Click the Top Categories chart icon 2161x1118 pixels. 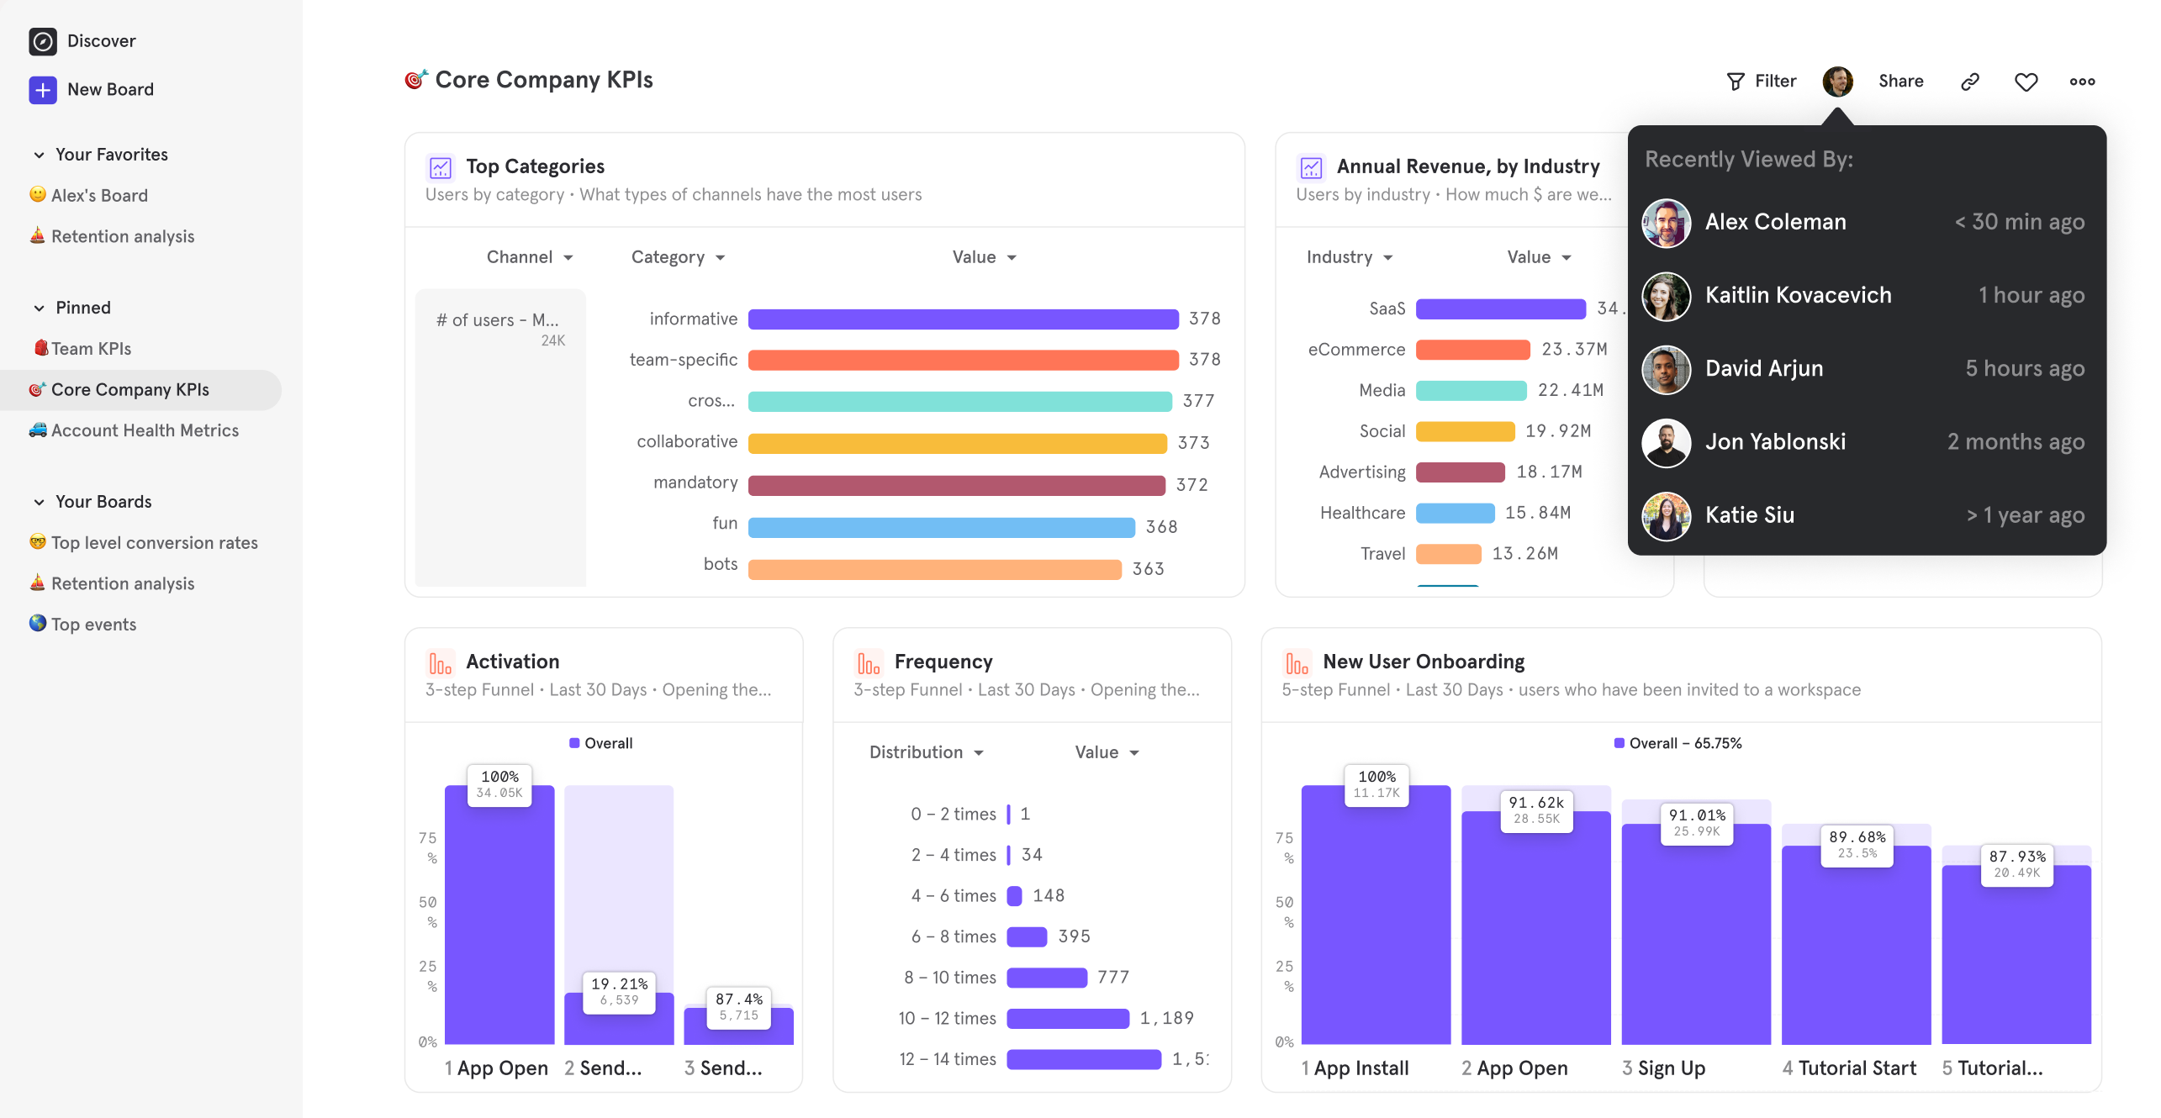click(x=441, y=167)
